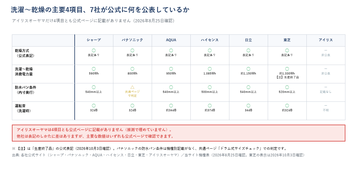Click 表記あり under パナソニック drying method
The width and height of the screenshot is (357, 178).
(x=132, y=55)
